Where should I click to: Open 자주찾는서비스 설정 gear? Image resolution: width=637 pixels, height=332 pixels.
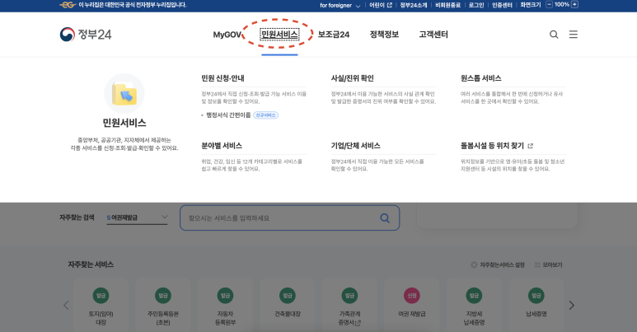[x=498, y=265]
